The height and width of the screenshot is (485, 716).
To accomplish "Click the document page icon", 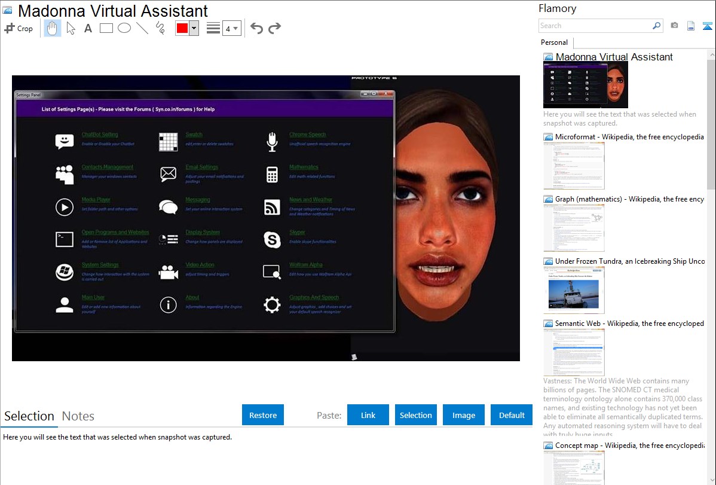I will click(691, 26).
